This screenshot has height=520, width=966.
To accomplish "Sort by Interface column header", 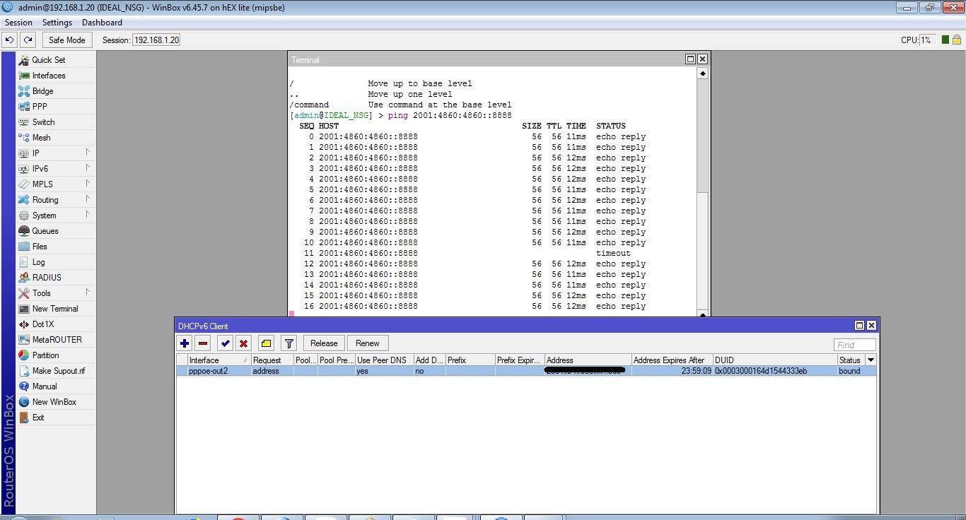I will (x=218, y=360).
